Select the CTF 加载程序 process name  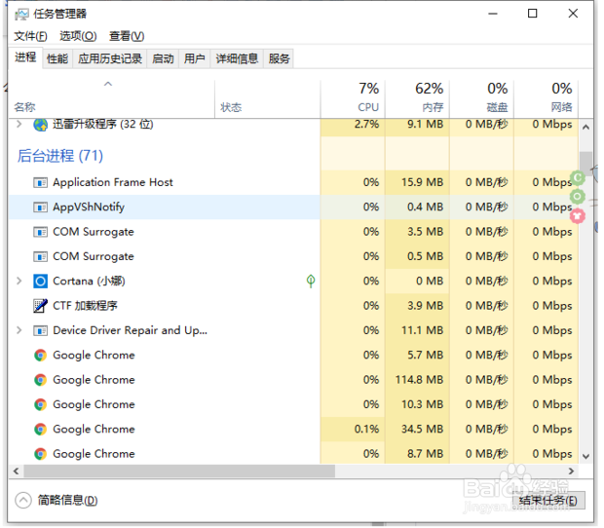tap(85, 306)
